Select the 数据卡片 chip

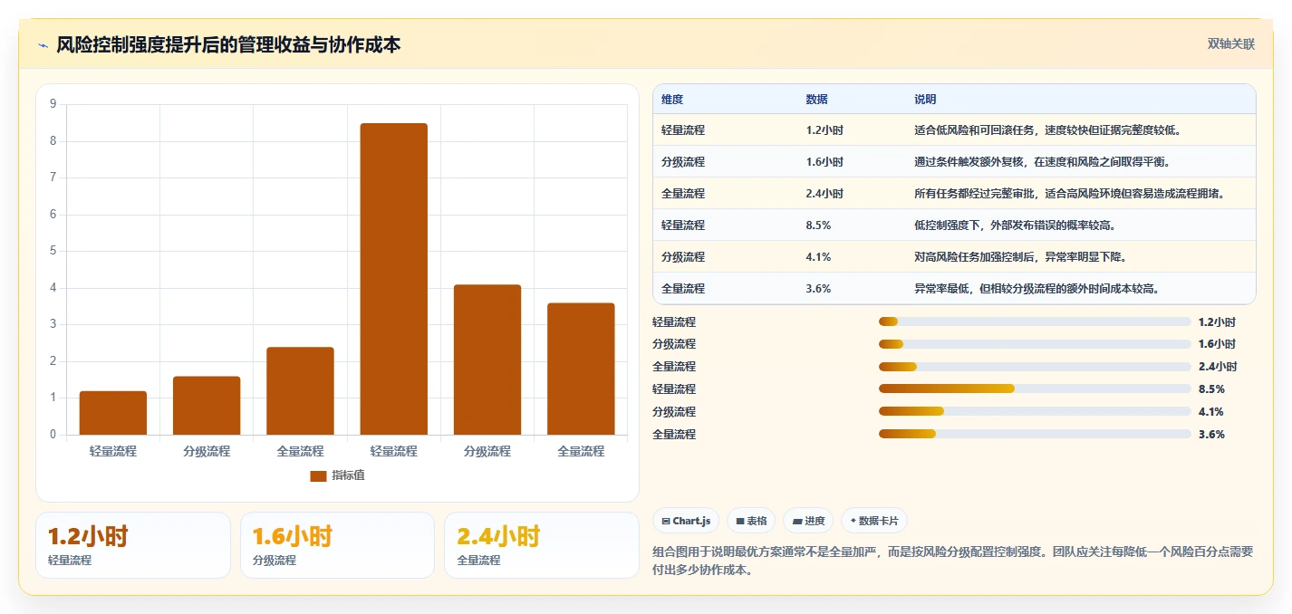coord(874,521)
